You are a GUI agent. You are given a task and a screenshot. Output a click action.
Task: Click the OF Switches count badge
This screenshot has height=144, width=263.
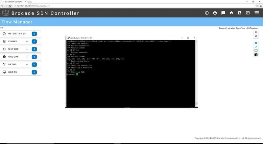tap(34, 34)
